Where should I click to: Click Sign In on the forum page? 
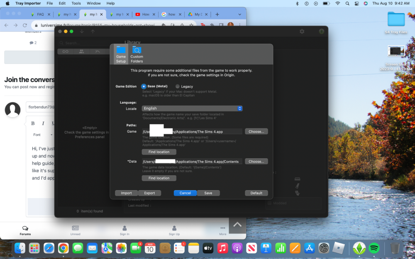[124, 230]
